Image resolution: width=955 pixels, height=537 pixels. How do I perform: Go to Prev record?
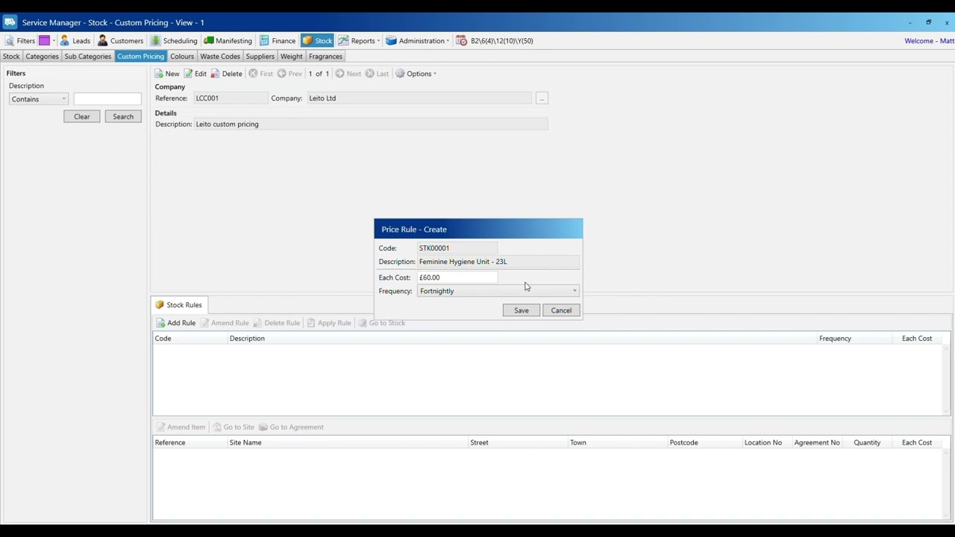[289, 74]
